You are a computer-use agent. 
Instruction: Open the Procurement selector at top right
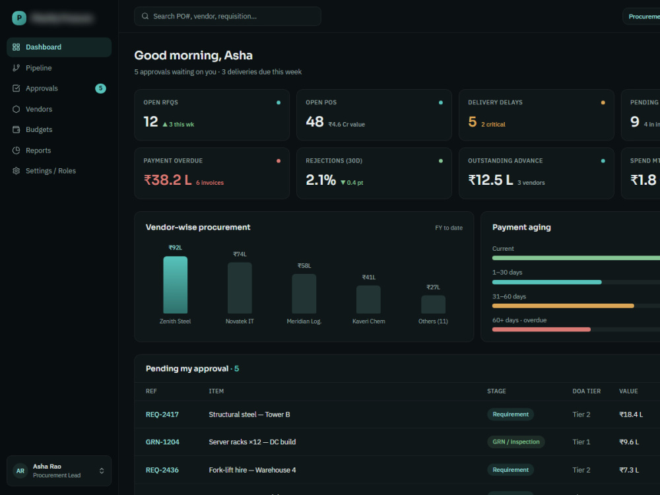coord(641,16)
